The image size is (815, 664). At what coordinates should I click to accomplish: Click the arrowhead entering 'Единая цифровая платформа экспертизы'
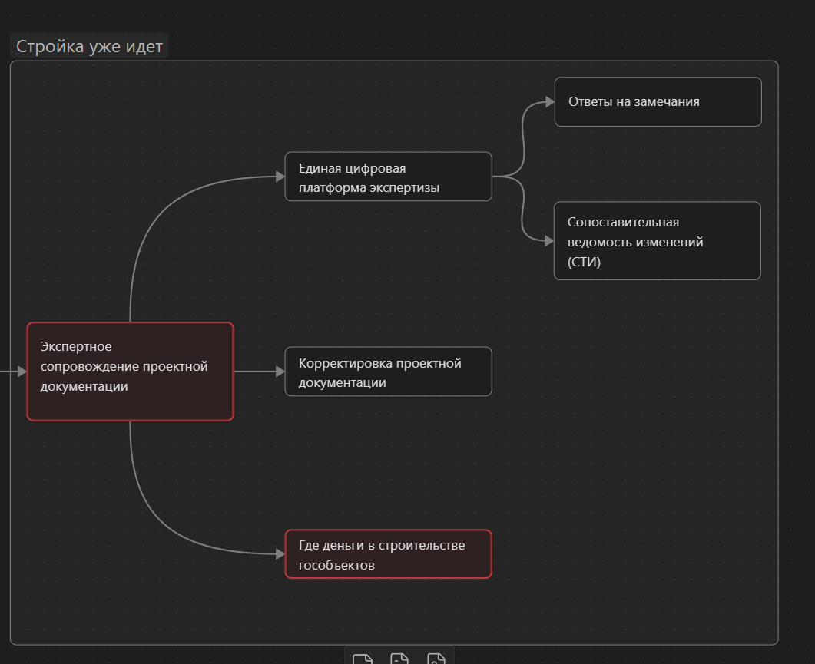[280, 177]
